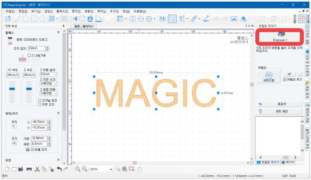Collapse the 위치/크기 section
This screenshot has height=180, width=311.
[x=58, y=113]
